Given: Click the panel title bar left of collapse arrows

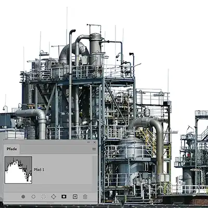Looking at the screenshot, I should 45,142.
